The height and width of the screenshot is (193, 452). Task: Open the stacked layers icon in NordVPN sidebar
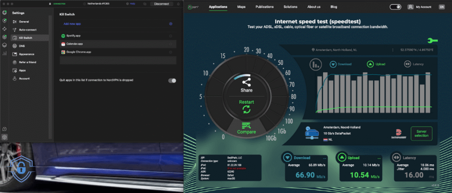tap(4, 45)
